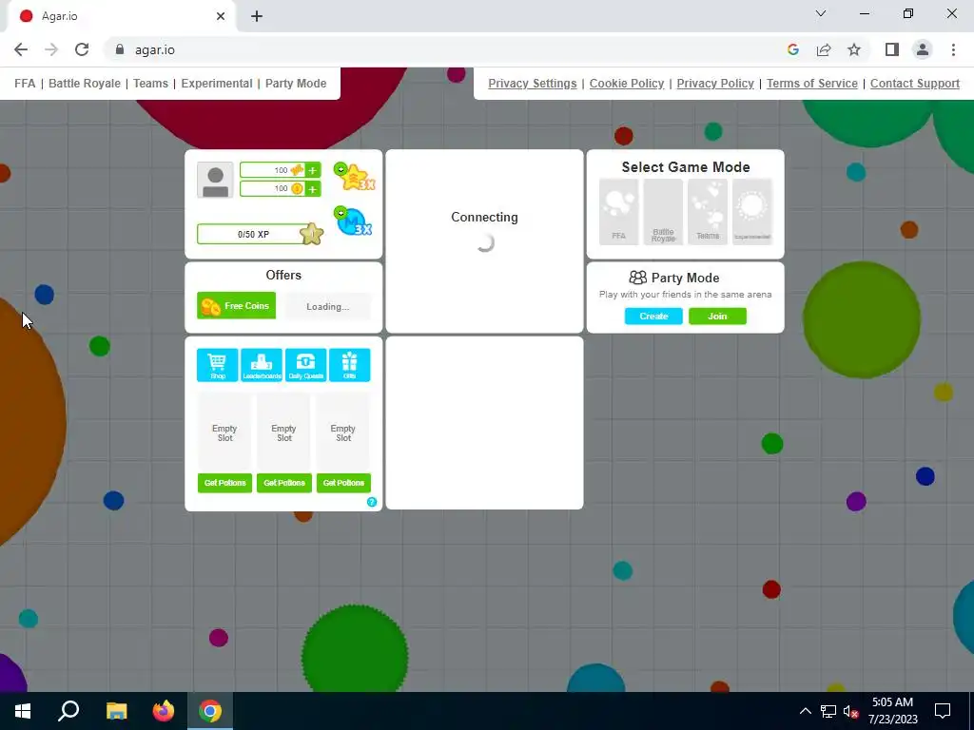
Task: Open network tray icon
Action: coord(828,711)
